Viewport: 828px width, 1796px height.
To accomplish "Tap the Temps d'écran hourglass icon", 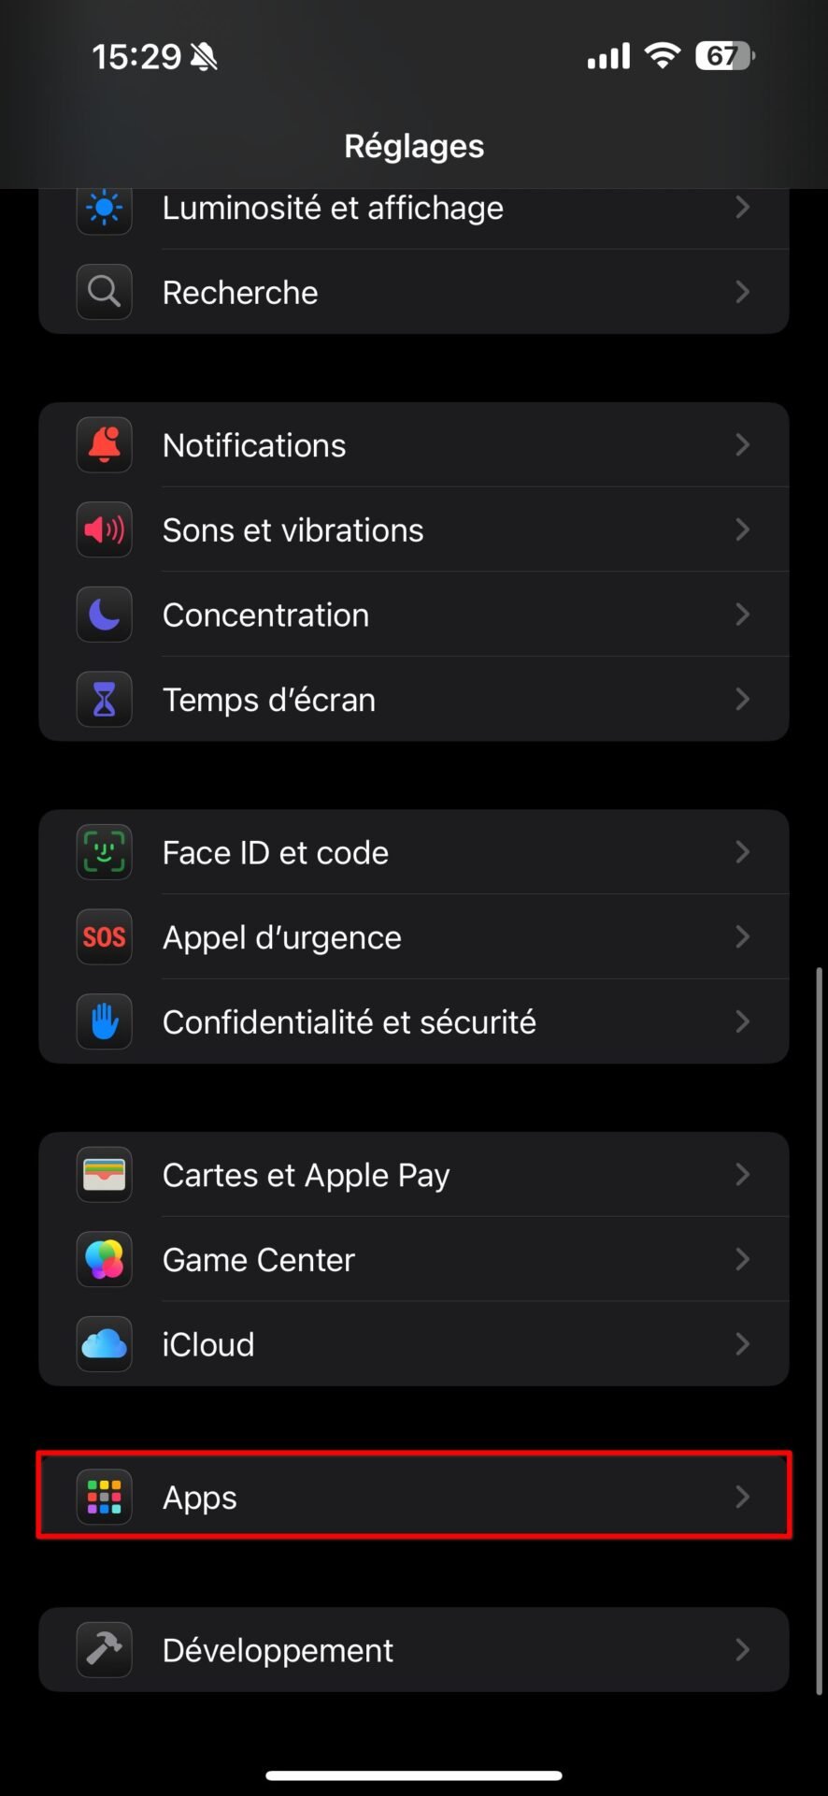I will coord(104,700).
